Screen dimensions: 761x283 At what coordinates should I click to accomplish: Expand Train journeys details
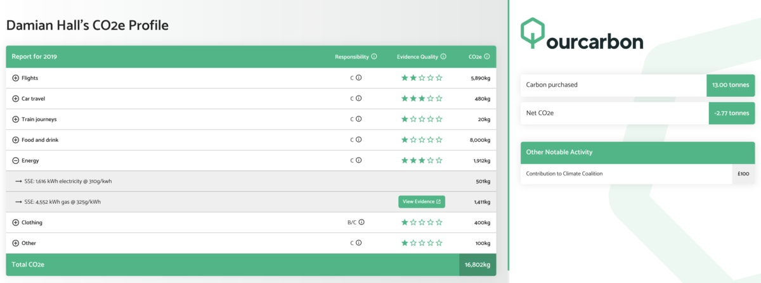[x=16, y=119]
